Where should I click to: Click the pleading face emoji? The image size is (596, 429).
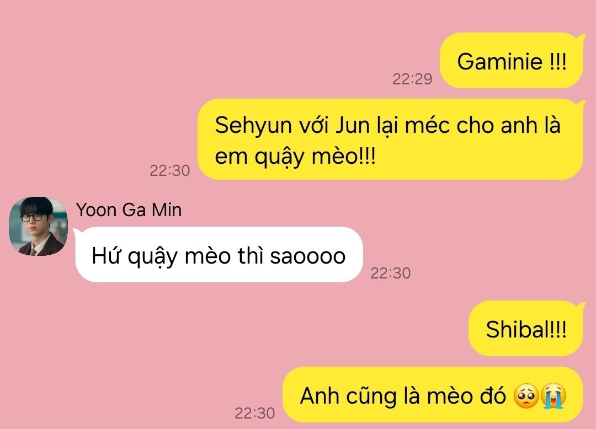[526, 395]
